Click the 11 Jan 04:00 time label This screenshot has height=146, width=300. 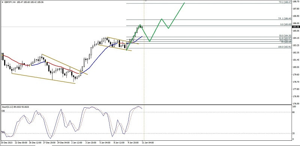tap(148, 143)
